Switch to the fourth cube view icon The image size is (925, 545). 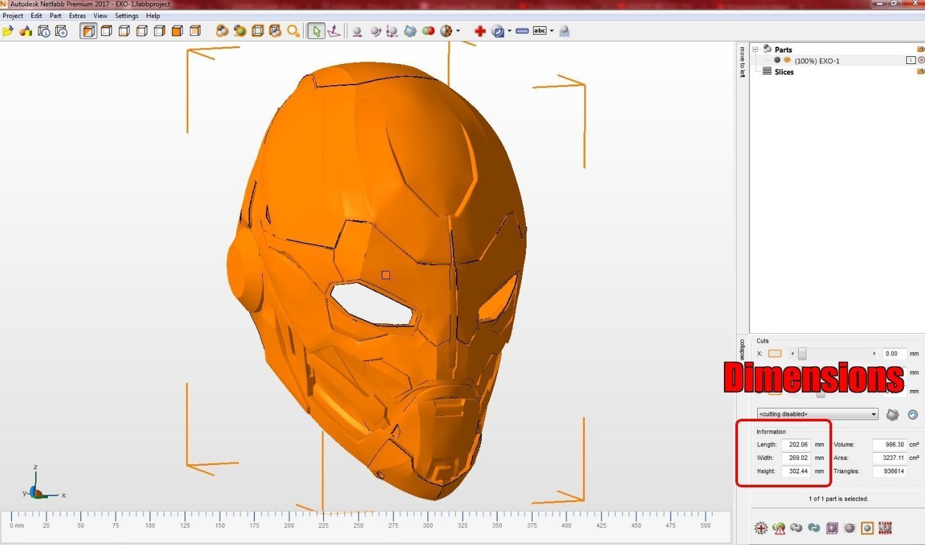pyautogui.click(x=142, y=31)
